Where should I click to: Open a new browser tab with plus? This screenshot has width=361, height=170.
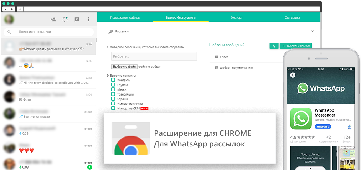coord(20,9)
